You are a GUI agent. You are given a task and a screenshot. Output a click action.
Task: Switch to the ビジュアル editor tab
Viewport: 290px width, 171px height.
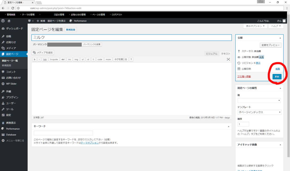click(x=212, y=54)
